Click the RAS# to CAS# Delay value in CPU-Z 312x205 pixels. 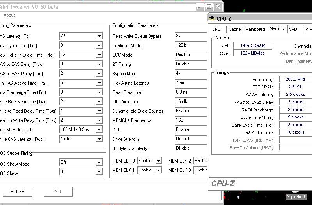[x=296, y=102]
